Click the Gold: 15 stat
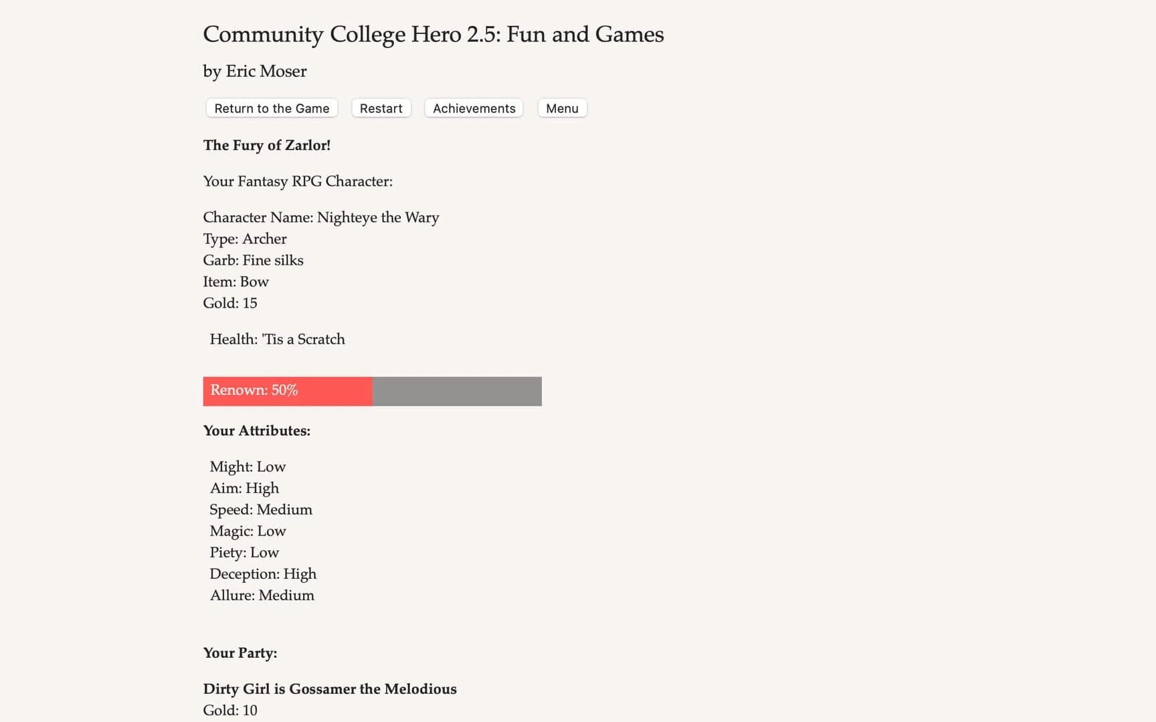Image resolution: width=1156 pixels, height=722 pixels. click(229, 303)
